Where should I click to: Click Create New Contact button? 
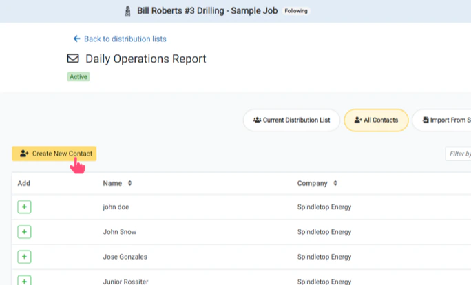[54, 154]
